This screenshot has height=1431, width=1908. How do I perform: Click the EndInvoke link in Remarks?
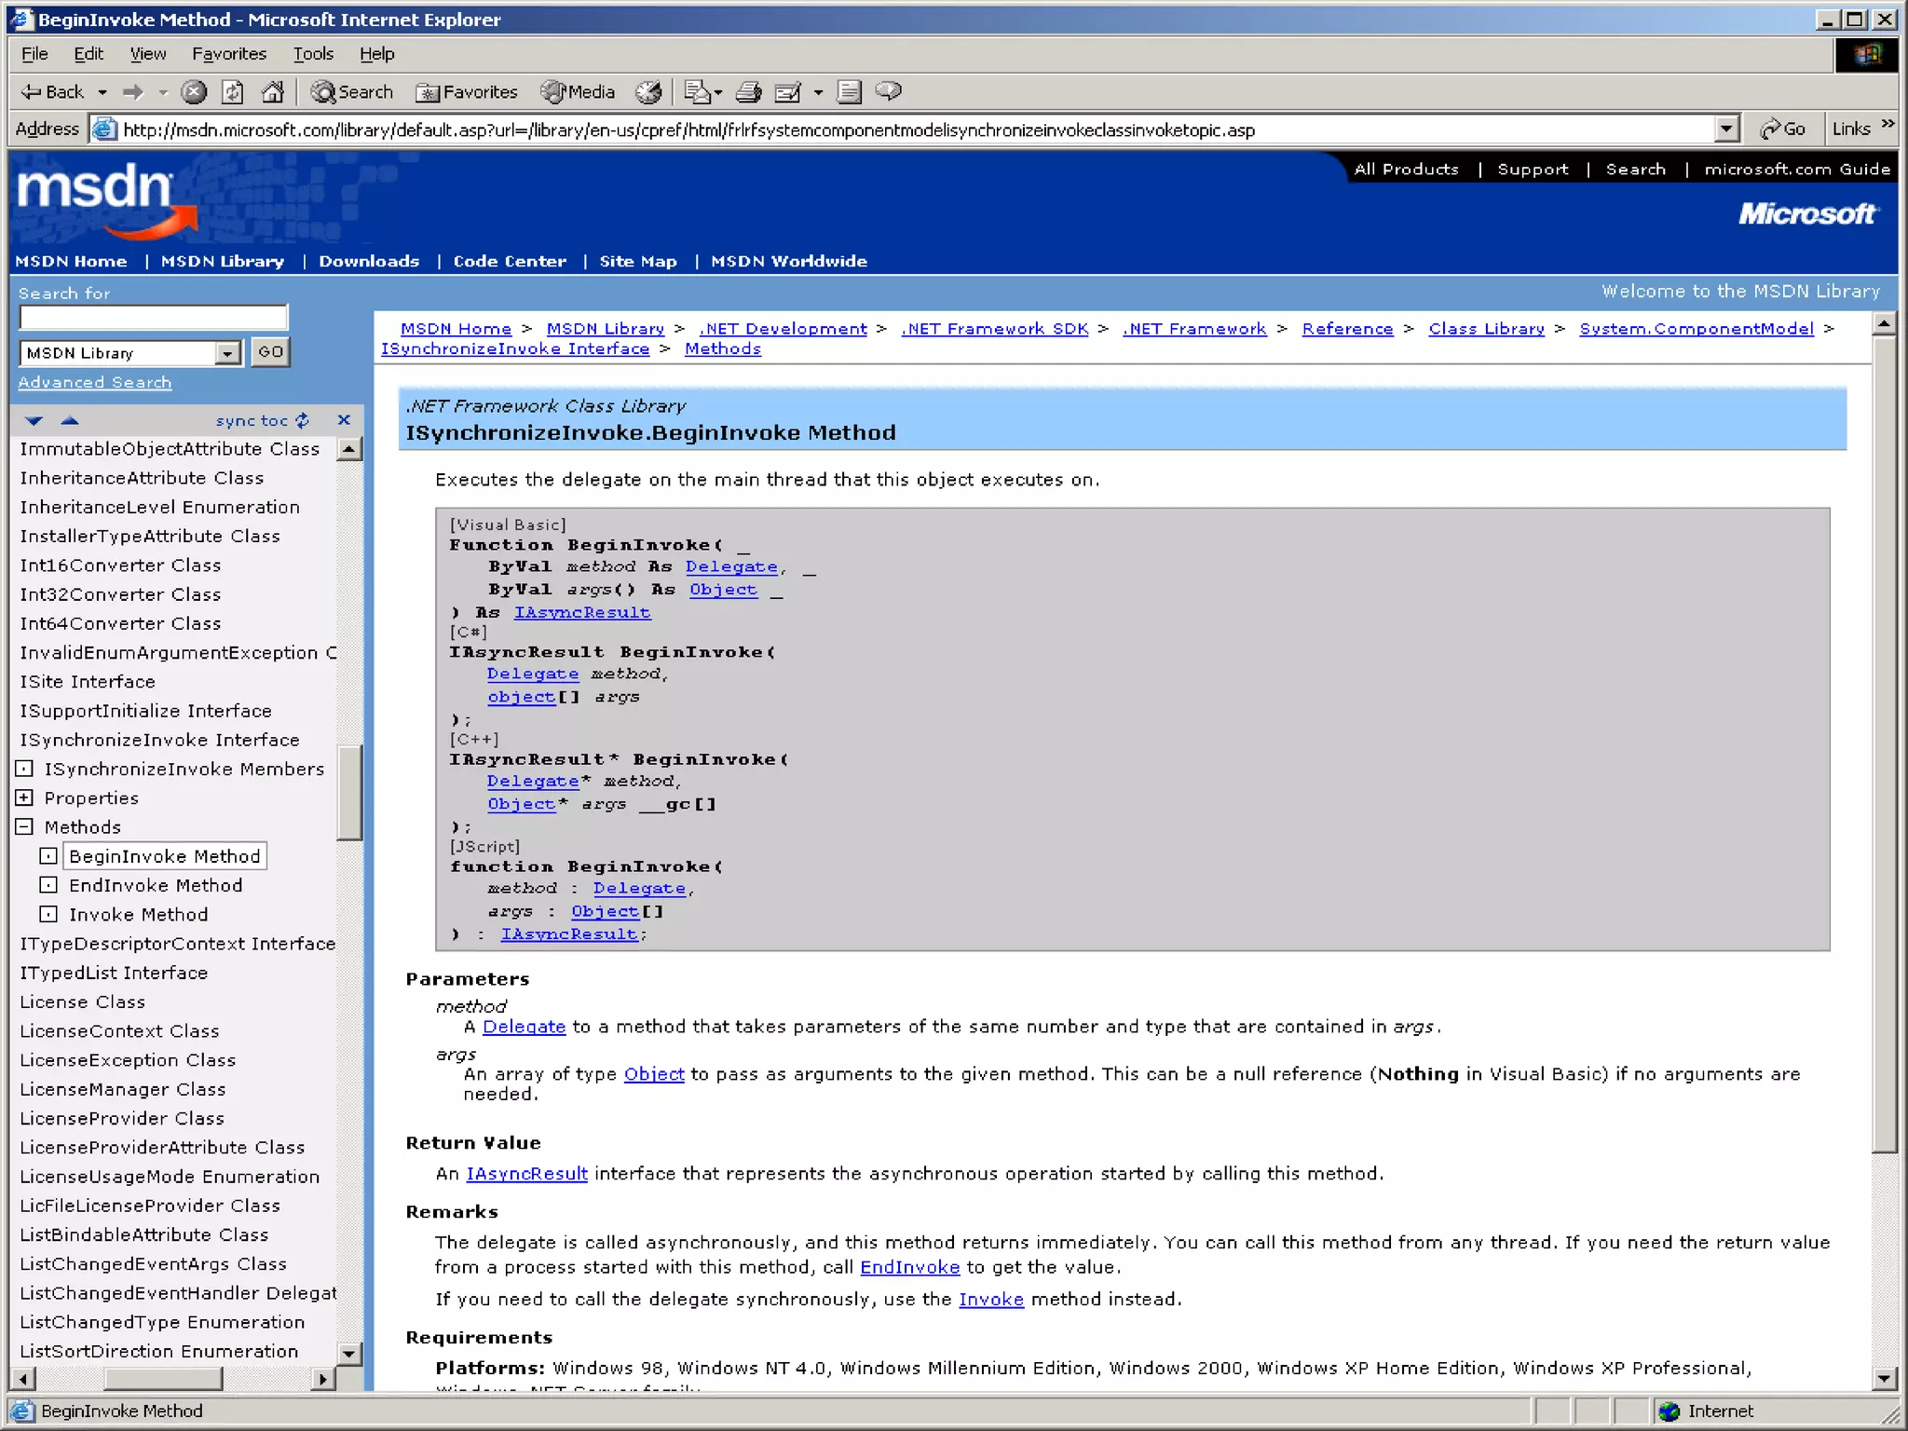909,1267
